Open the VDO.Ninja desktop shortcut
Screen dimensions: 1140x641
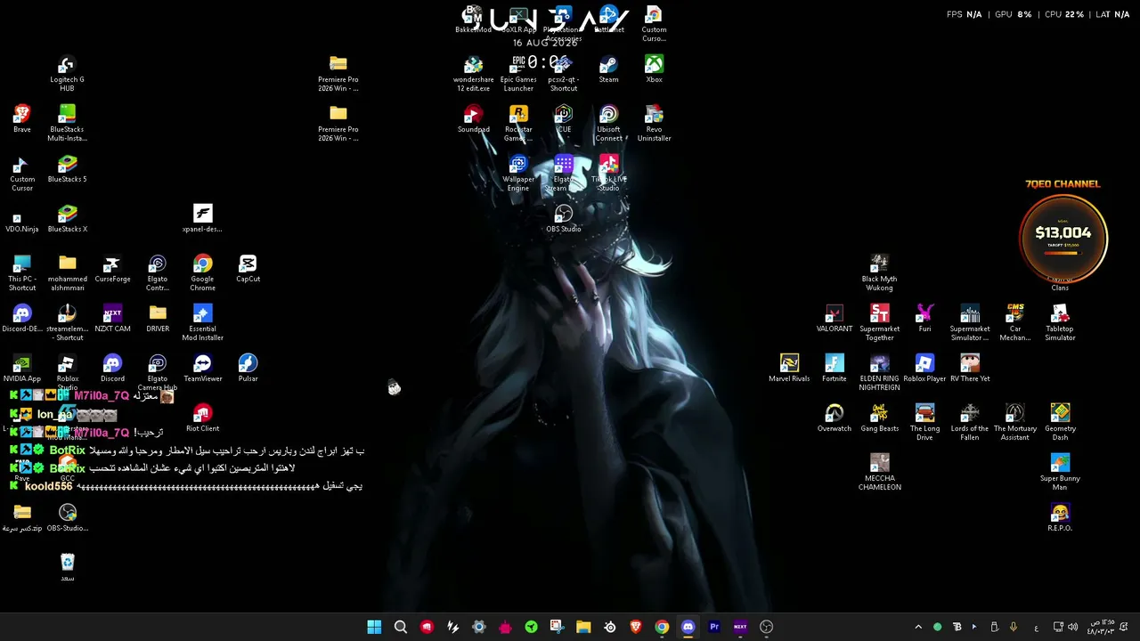click(x=22, y=219)
